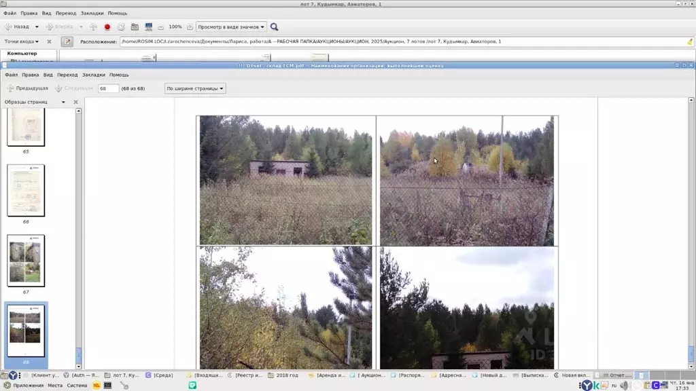The image size is (696, 391).
Task: Click the Reload icon in file manager toolbar
Action: pyautogui.click(x=121, y=27)
